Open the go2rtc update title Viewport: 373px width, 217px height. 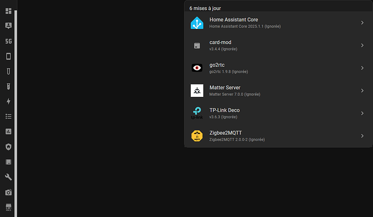point(217,65)
